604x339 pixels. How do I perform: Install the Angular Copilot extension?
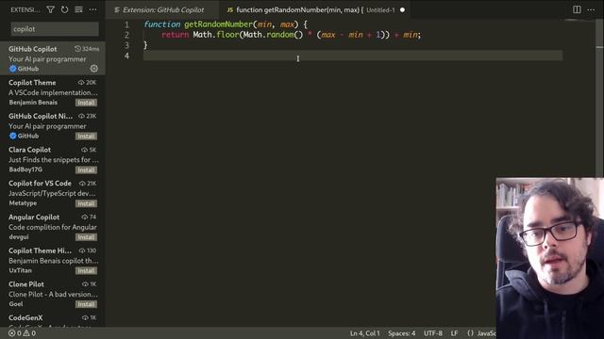(x=86, y=237)
